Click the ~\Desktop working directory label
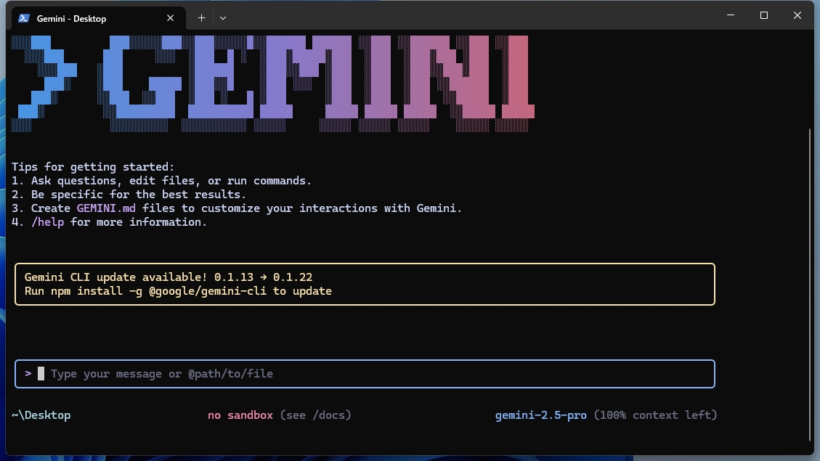Image resolution: width=820 pixels, height=461 pixels. click(x=41, y=415)
